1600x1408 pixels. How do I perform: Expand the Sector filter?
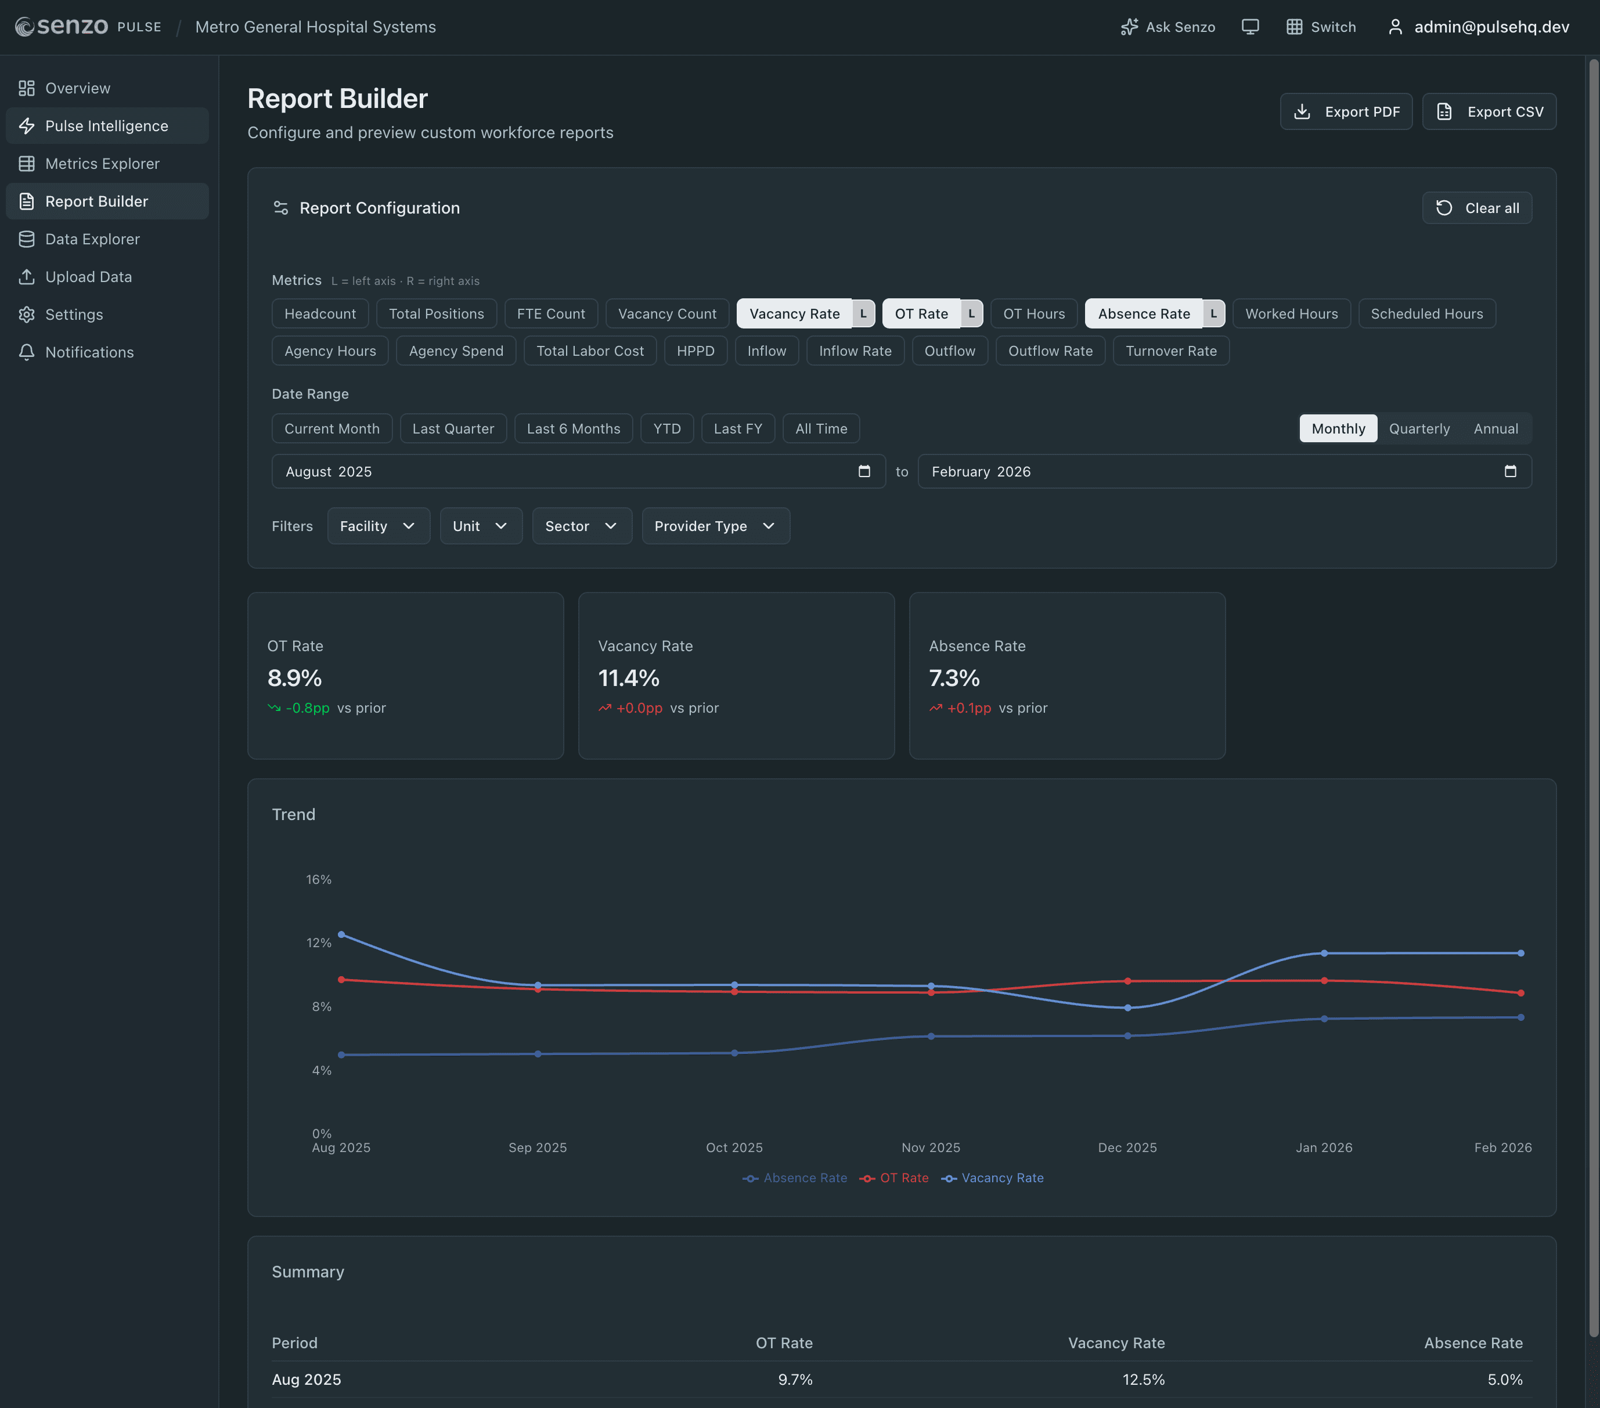581,525
